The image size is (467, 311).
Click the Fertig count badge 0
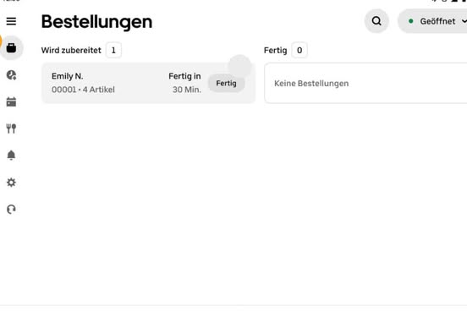(x=299, y=51)
